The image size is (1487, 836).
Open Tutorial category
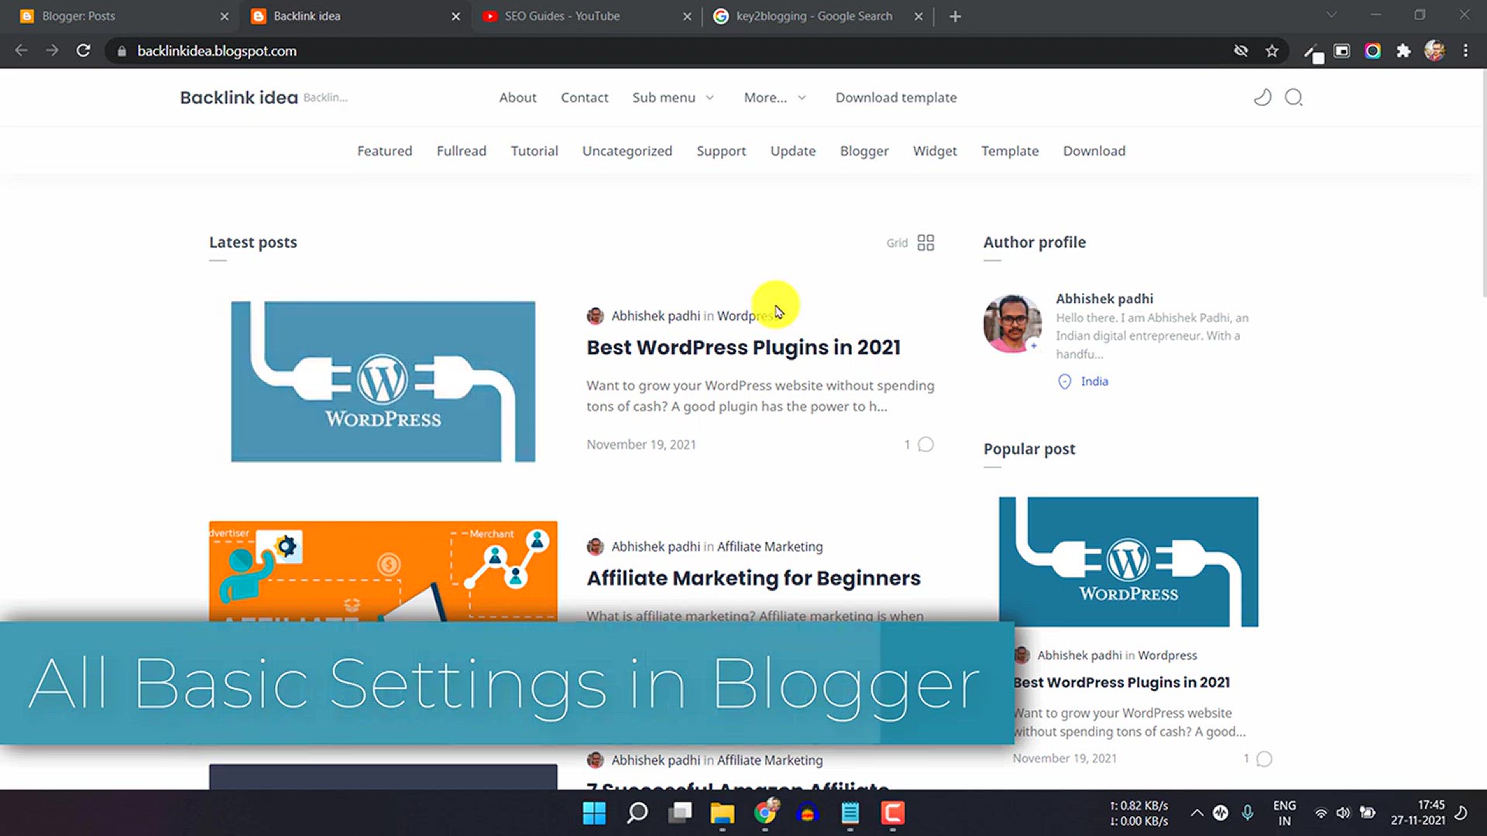534,151
